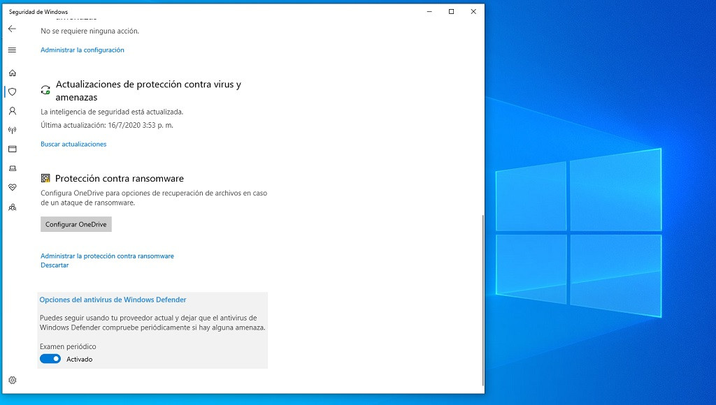716x405 pixels.
Task: Open account protection via the person icon
Action: pyautogui.click(x=12, y=111)
